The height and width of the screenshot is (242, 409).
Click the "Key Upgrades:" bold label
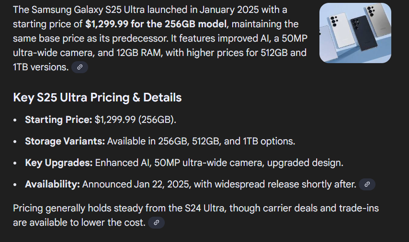click(x=59, y=163)
